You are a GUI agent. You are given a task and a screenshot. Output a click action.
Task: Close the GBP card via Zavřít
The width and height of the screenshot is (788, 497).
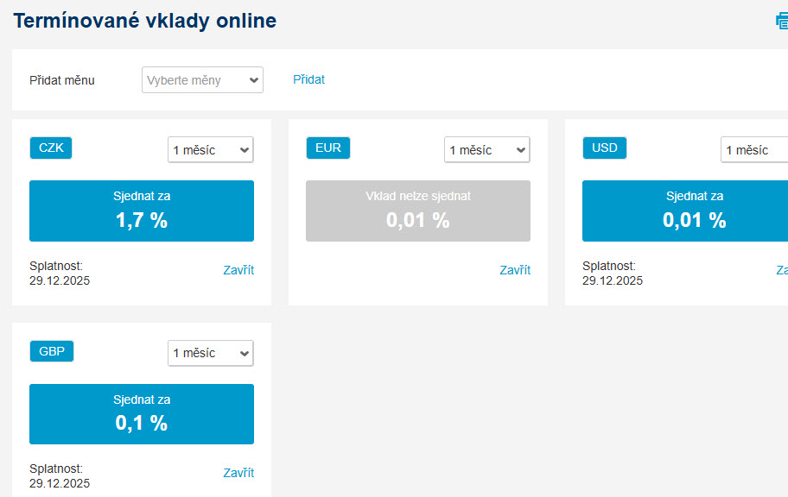238,473
